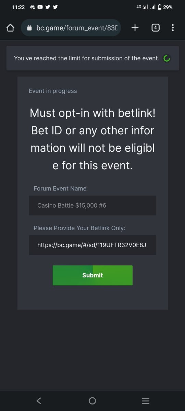Tap the YouTube notification icon in status bar

(40, 7)
